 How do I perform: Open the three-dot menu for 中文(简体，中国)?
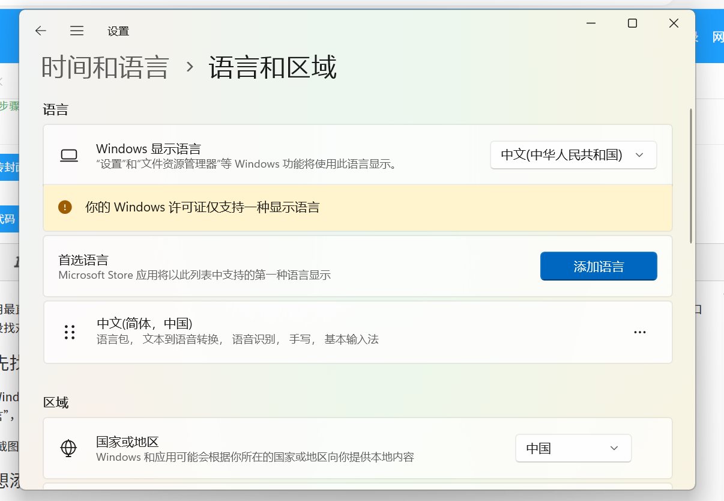pyautogui.click(x=640, y=332)
